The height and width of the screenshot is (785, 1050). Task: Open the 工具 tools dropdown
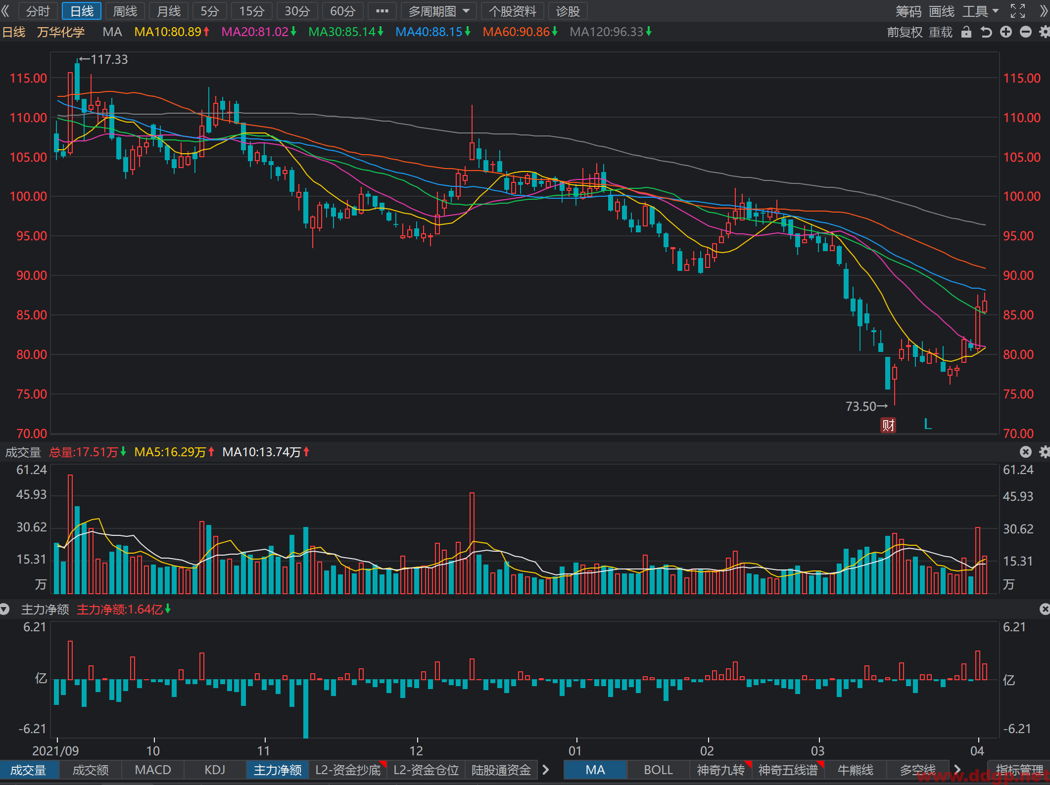[980, 11]
